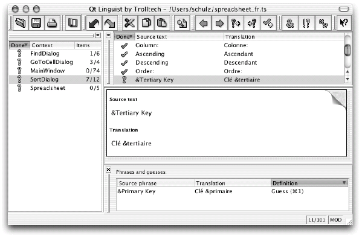Close the Phrases and guesses panel
362x236 pixels.
[x=109, y=170]
